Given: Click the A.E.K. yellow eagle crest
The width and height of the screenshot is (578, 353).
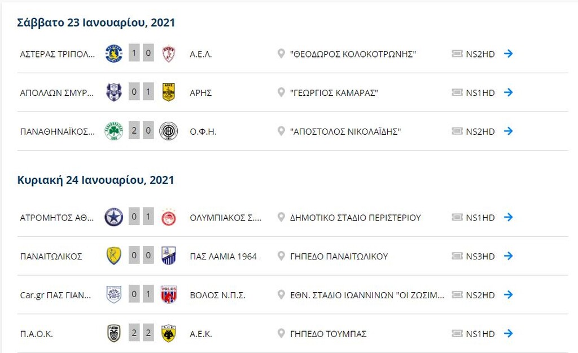Looking at the screenshot, I should pos(168,333).
